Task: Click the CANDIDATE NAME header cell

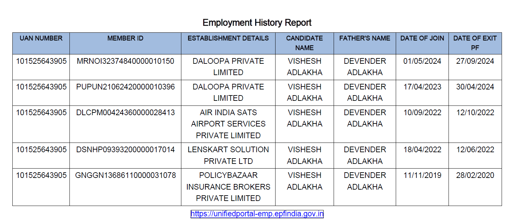Action: click(x=304, y=43)
